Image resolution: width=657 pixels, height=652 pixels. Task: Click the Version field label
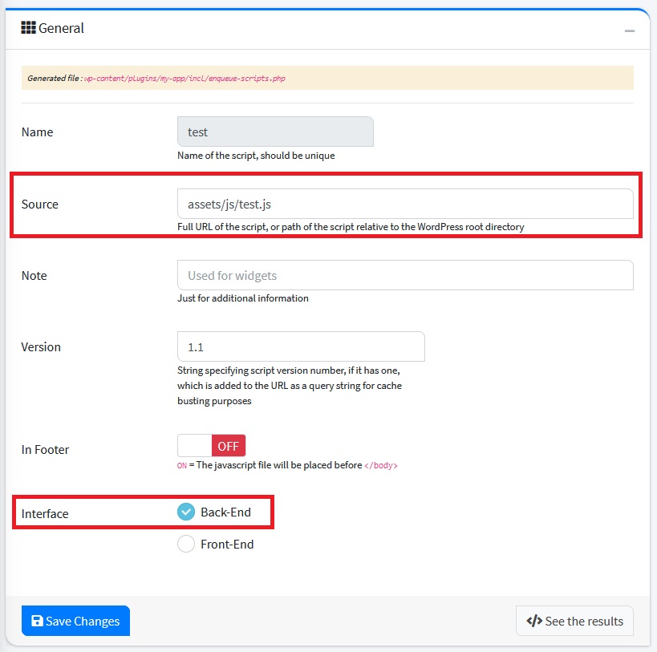click(41, 346)
